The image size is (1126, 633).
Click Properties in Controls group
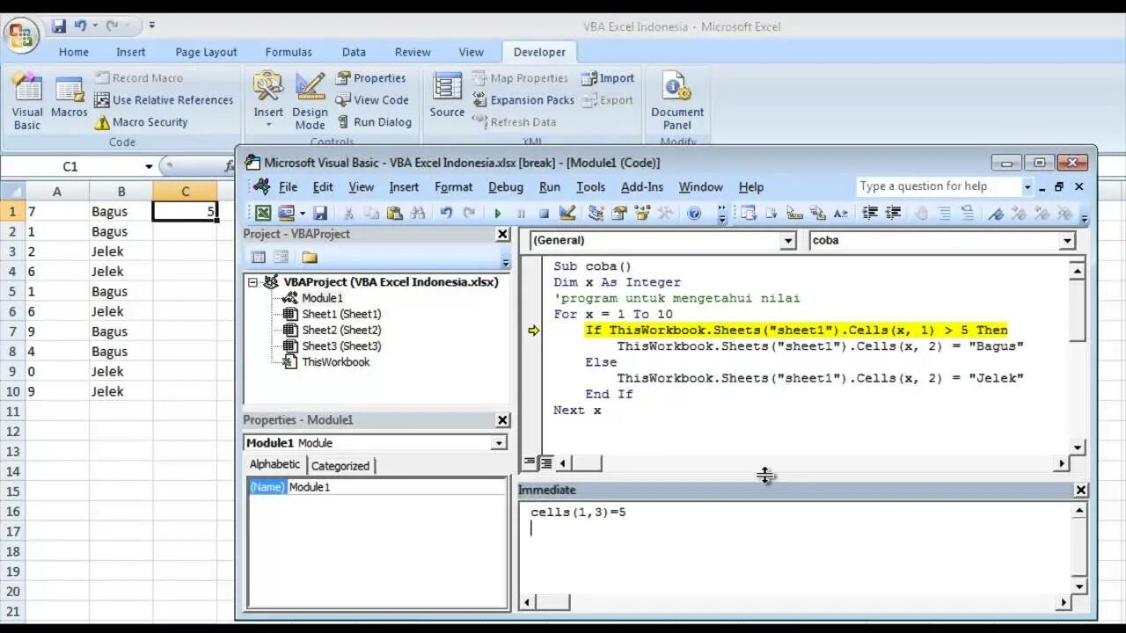point(370,78)
